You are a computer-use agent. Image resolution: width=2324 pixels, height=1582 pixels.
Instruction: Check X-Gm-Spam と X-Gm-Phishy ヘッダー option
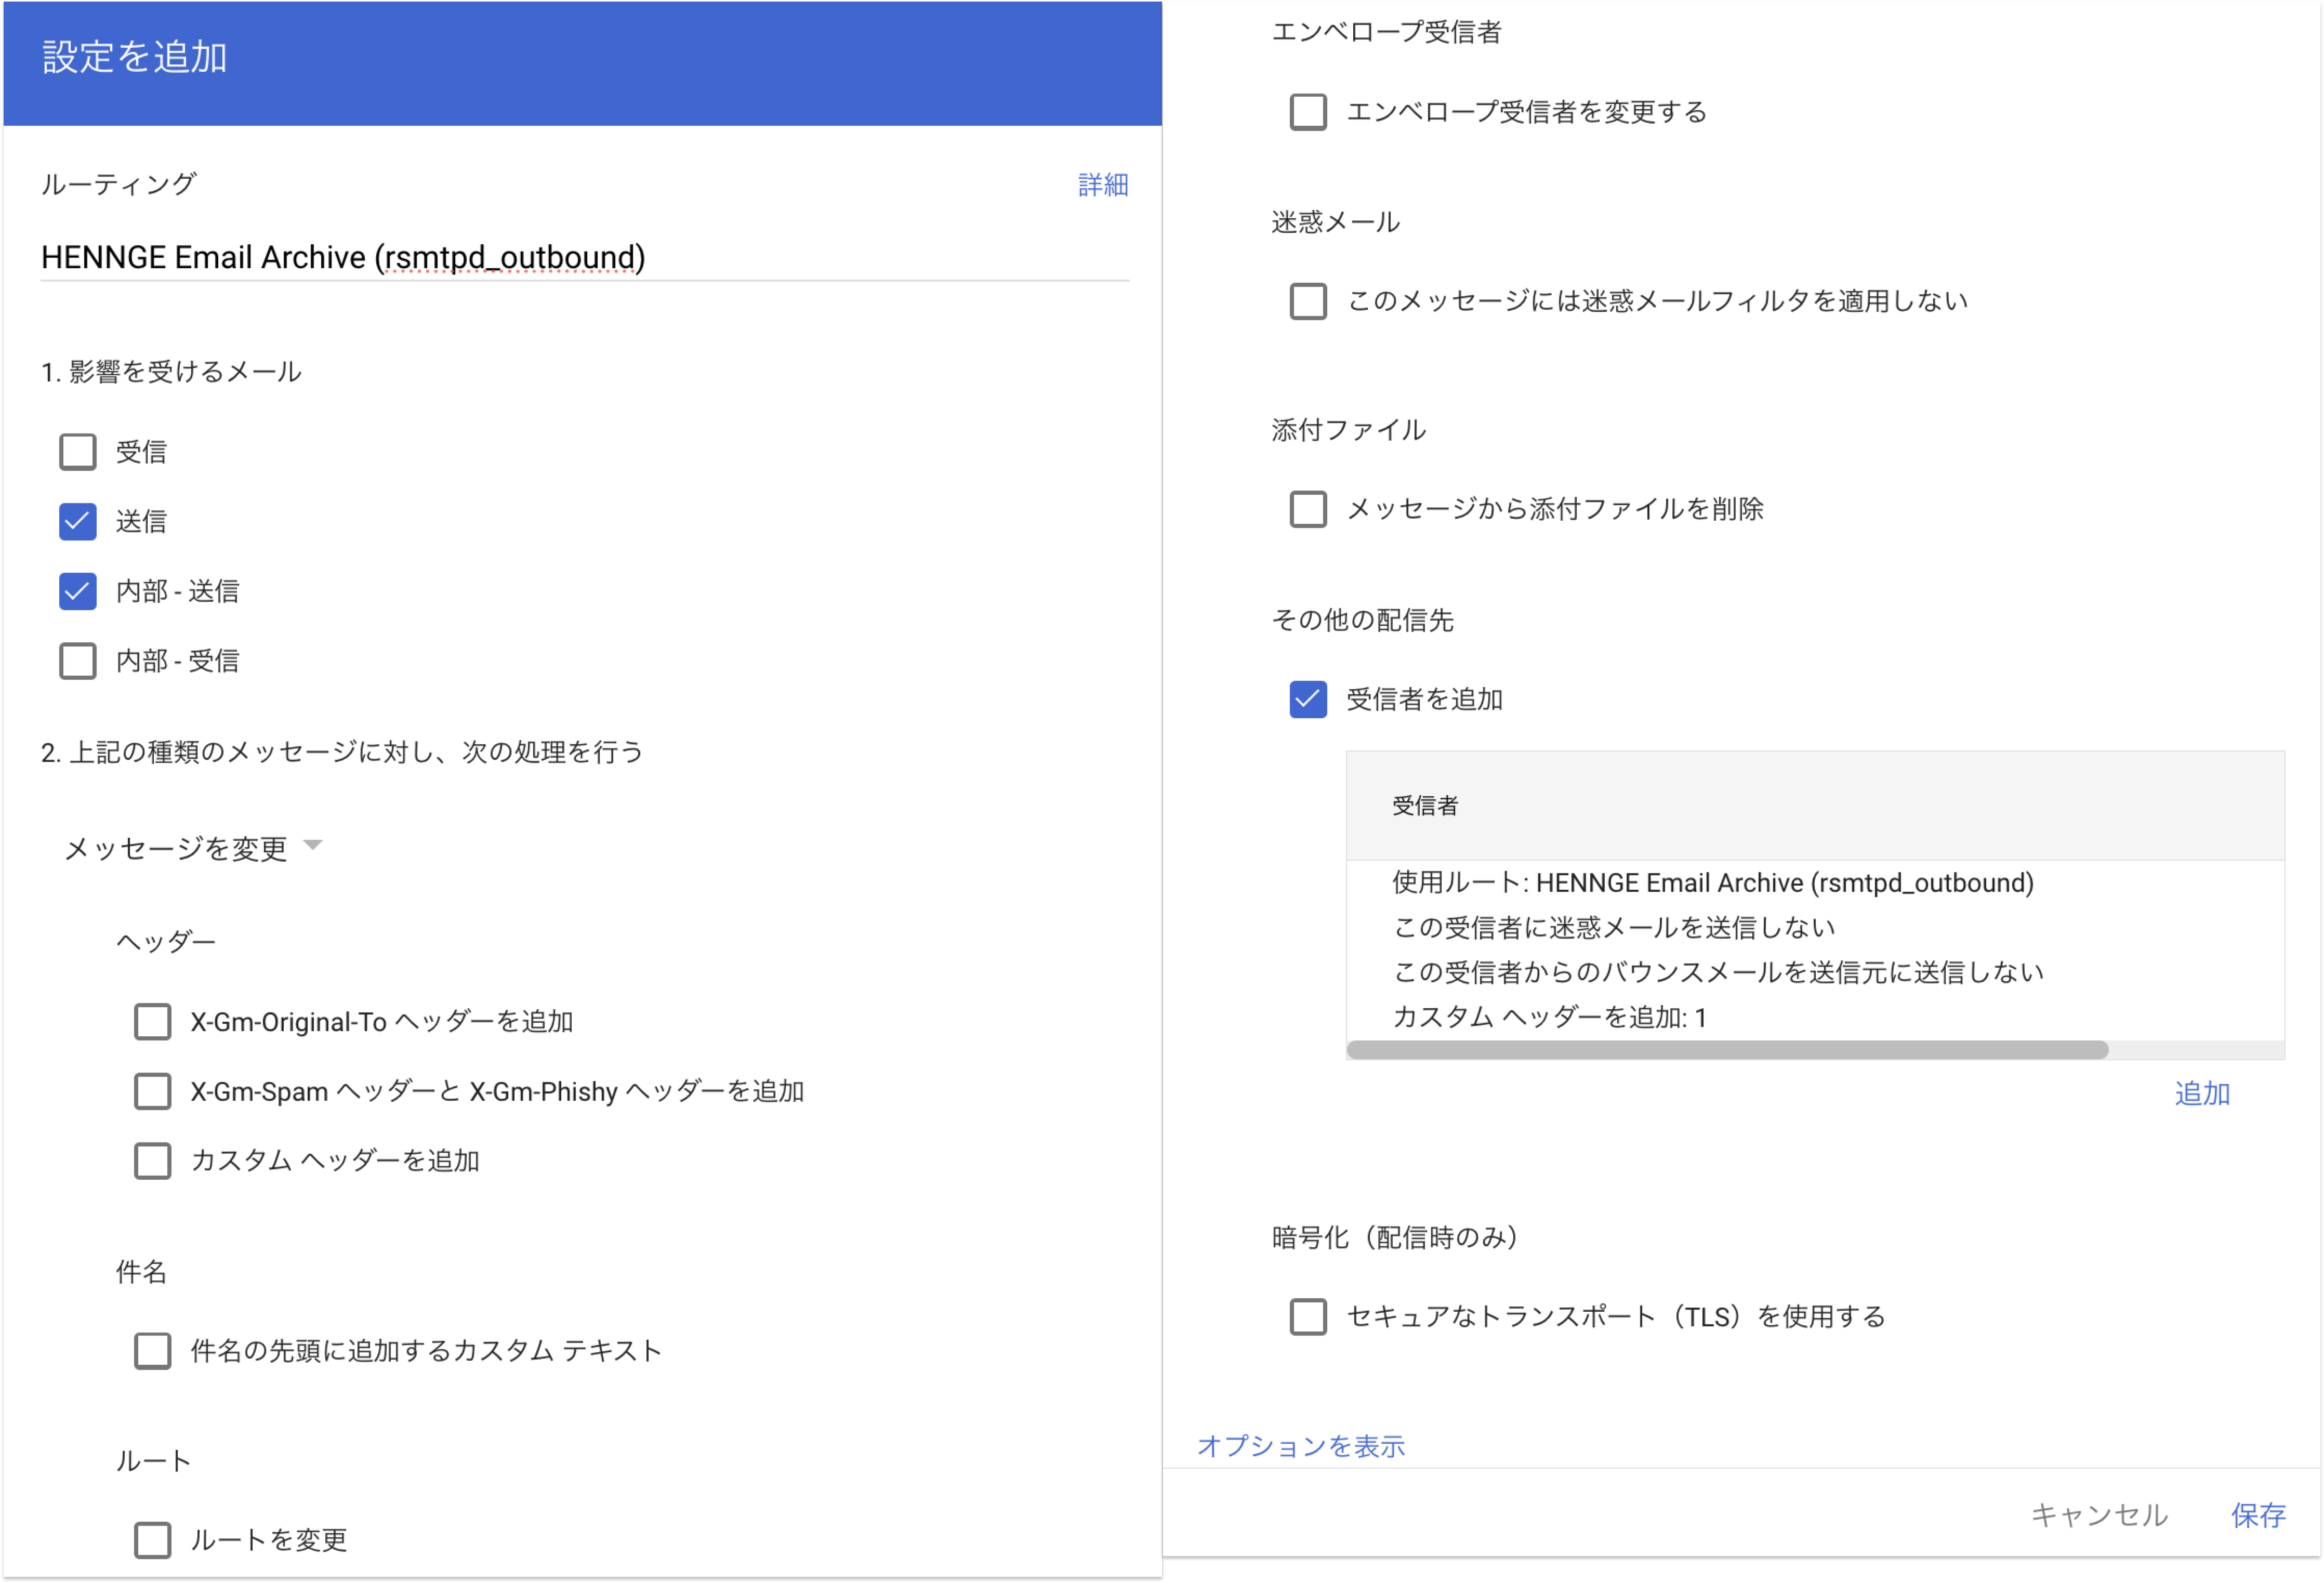152,1091
